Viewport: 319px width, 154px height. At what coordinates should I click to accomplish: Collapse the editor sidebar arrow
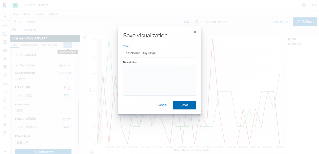point(85,37)
